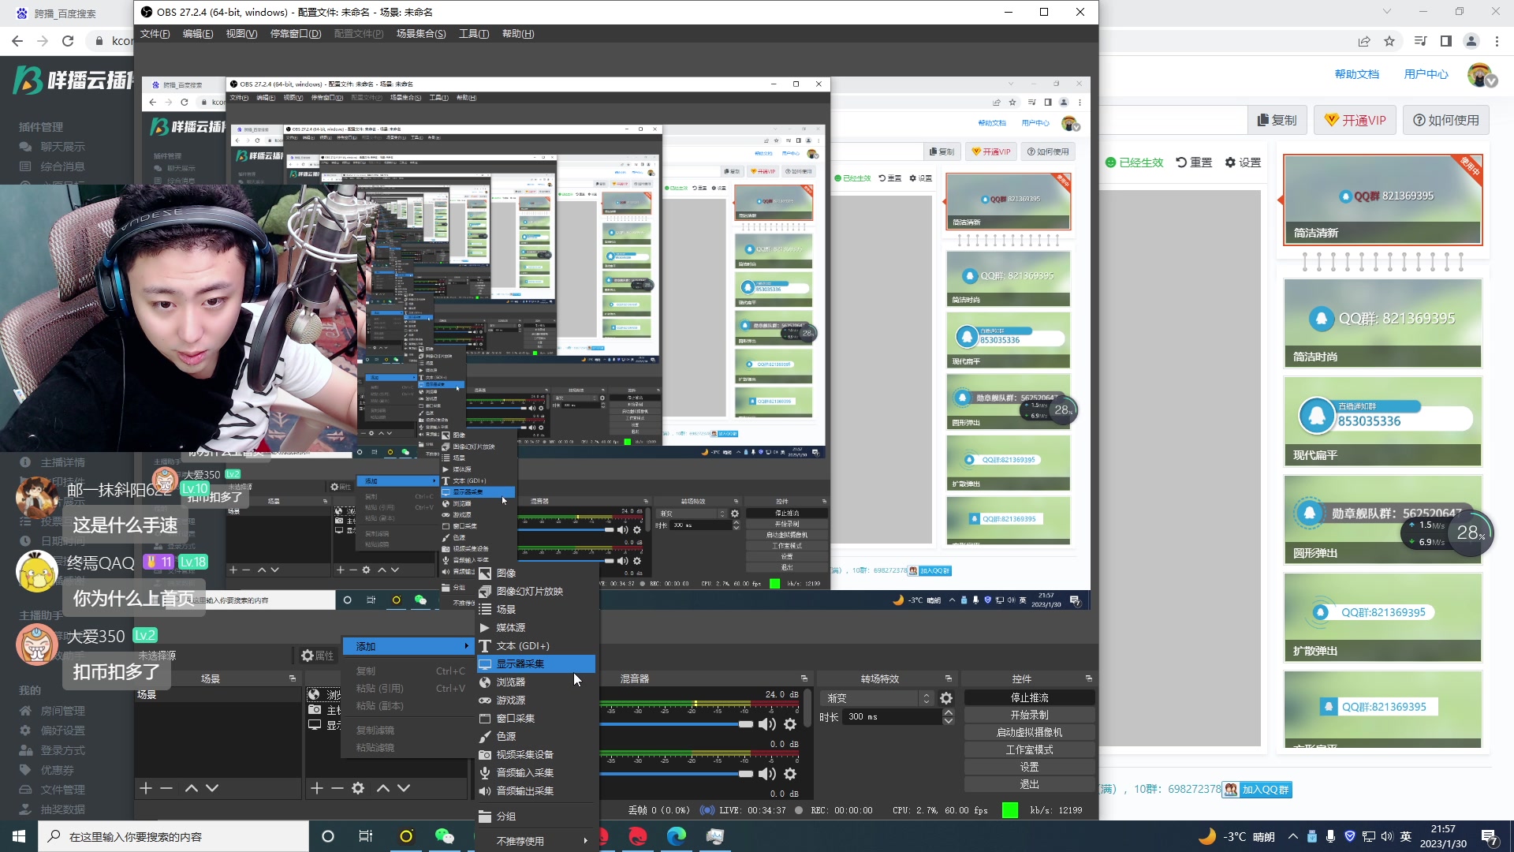Open Chrome three-dot menu

coord(1497,41)
